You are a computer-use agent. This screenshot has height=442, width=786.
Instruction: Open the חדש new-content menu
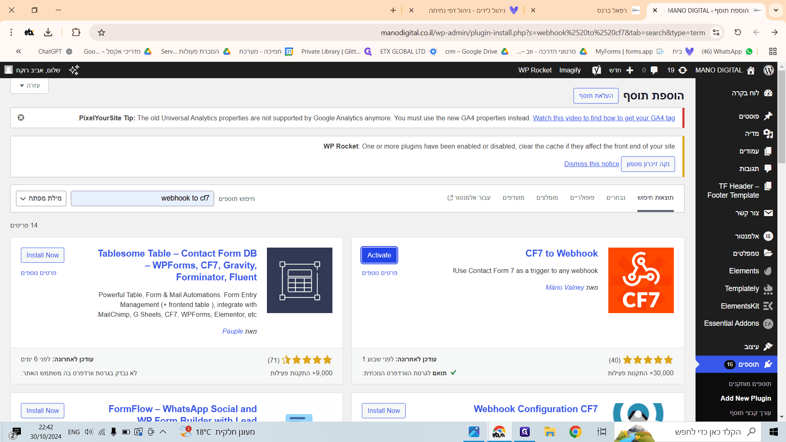(x=621, y=70)
